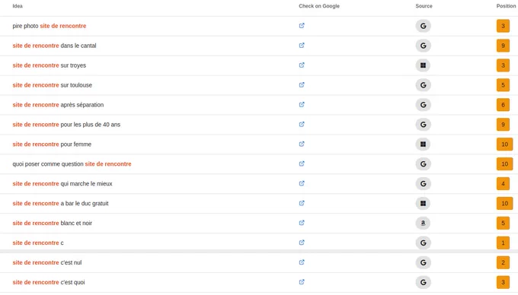Select idea 'site de rencontre c'est quoi'

click(49, 283)
